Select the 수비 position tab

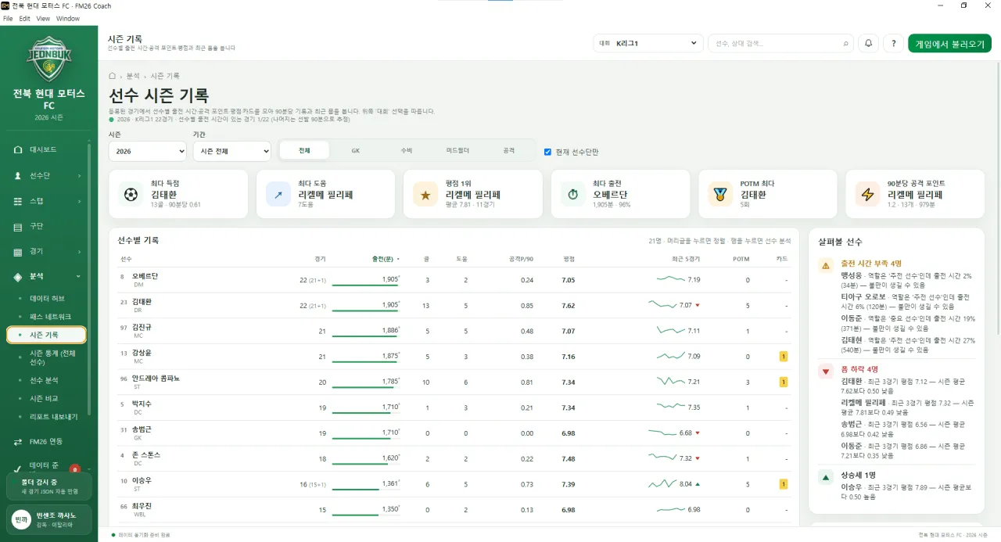coord(406,150)
